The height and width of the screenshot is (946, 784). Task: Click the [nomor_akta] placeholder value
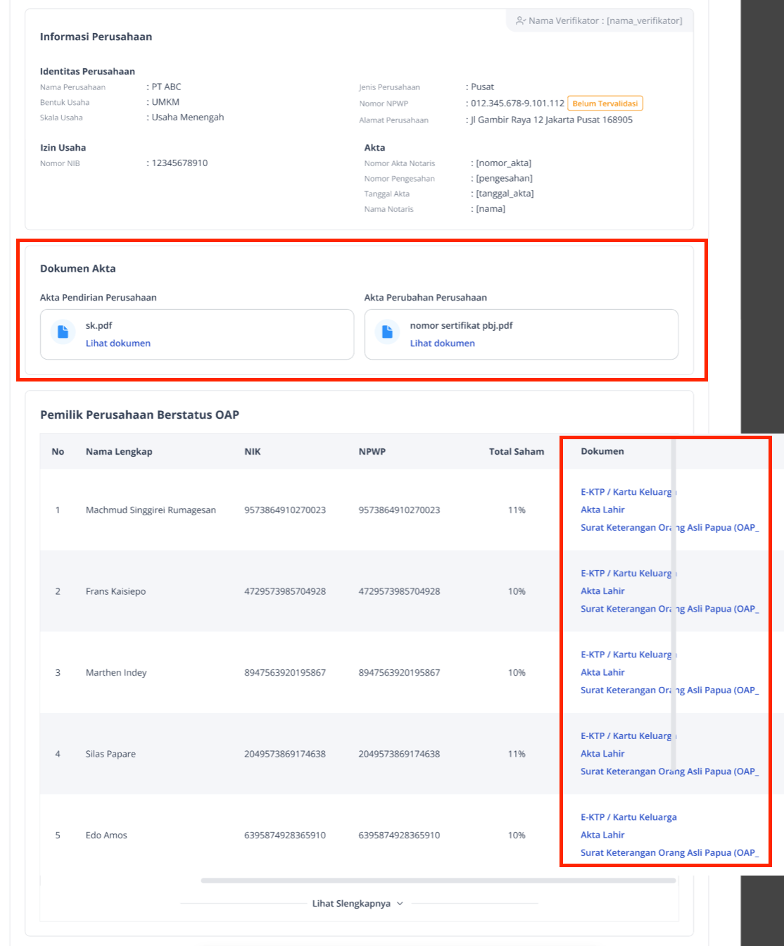[503, 163]
